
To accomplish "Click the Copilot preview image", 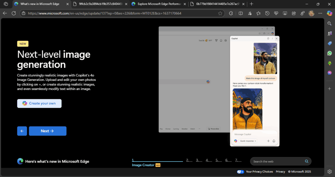I will click(219, 86).
